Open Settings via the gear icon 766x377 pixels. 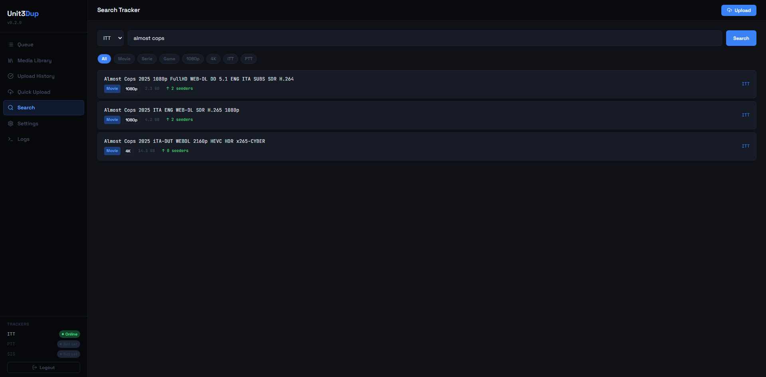(11, 123)
